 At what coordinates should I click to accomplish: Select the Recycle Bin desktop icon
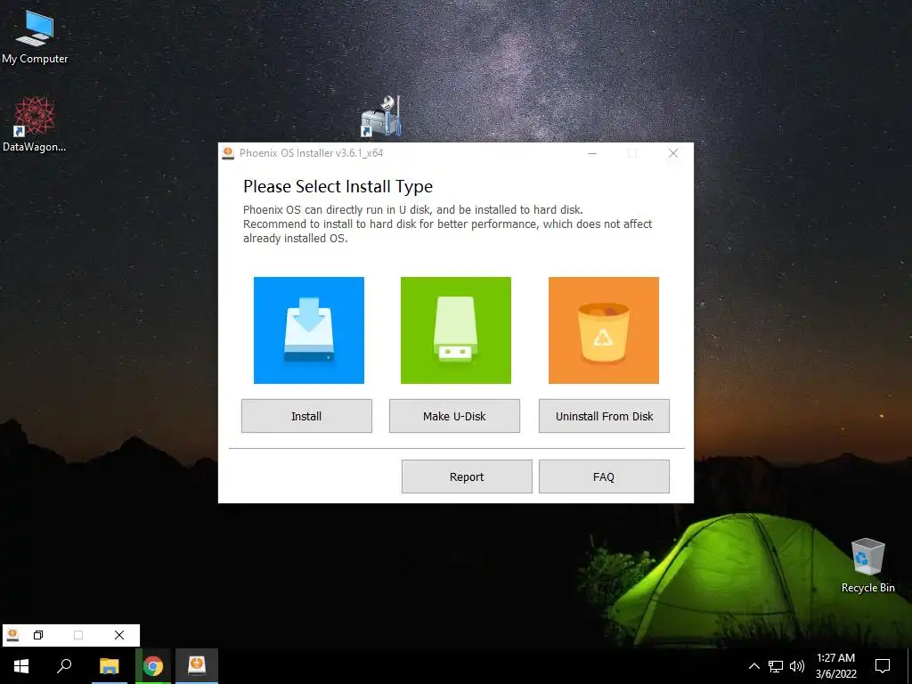867,566
